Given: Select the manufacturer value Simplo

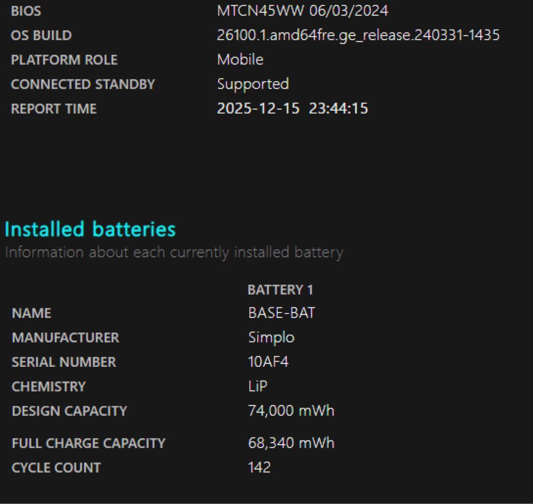Looking at the screenshot, I should pyautogui.click(x=271, y=338).
